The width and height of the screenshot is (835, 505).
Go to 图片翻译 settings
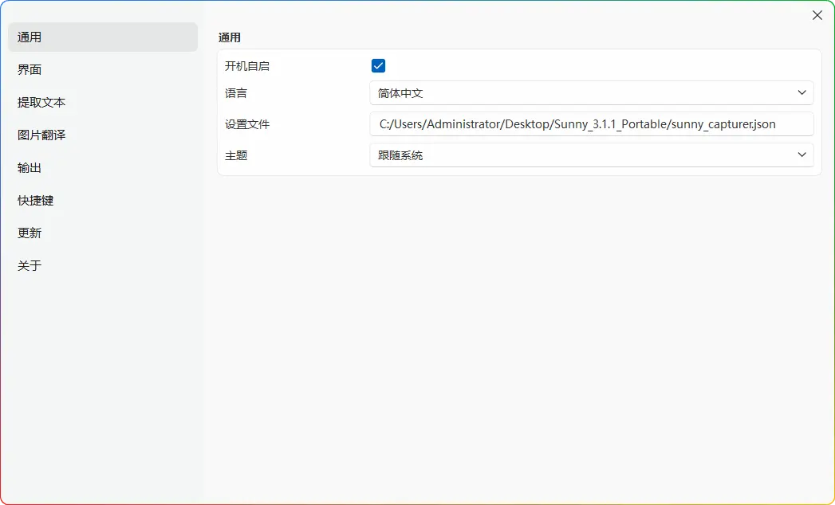(41, 135)
